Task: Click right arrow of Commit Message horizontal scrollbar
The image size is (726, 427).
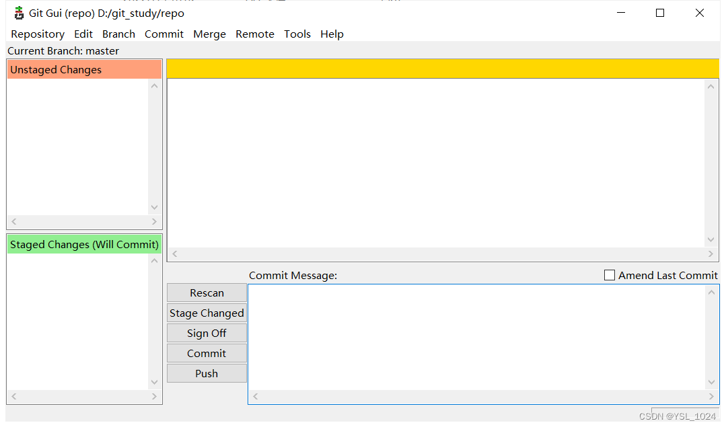Action: coord(712,397)
